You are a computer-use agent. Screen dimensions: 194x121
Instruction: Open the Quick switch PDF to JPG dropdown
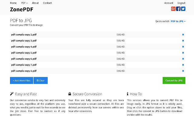[178, 21]
